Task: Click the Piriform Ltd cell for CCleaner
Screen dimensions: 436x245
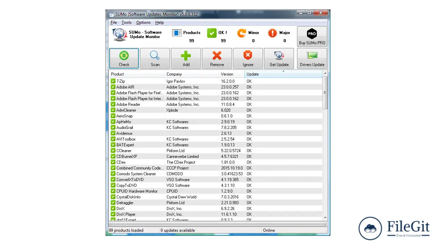Action: coord(175,151)
